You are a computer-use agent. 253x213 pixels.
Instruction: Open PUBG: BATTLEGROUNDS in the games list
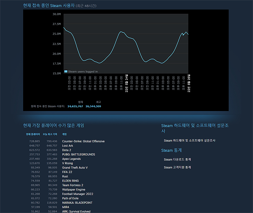(79, 154)
